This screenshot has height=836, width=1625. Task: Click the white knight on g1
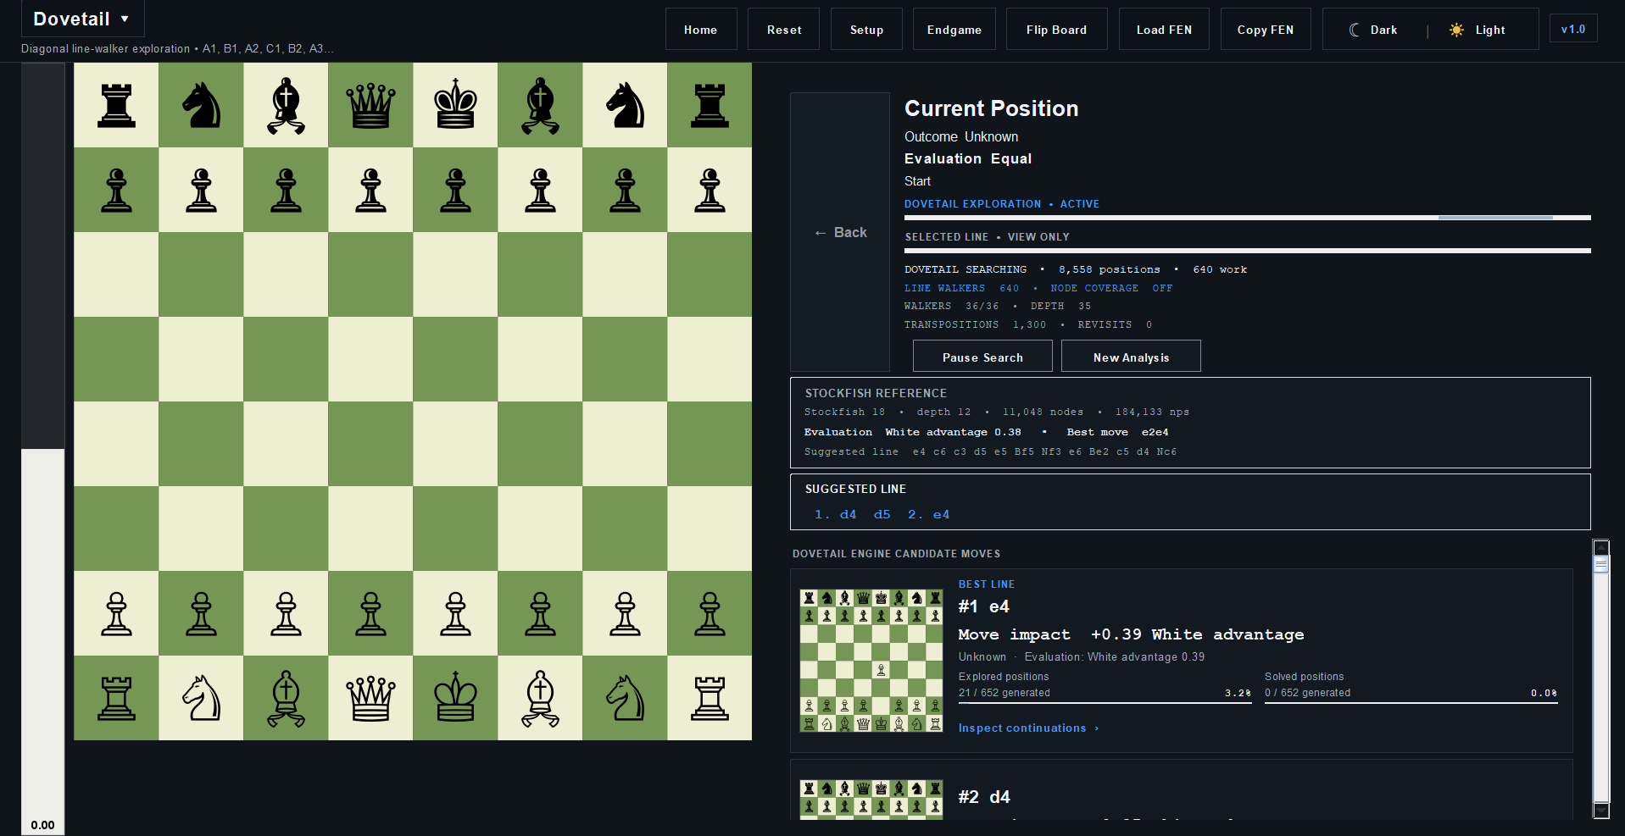625,698
